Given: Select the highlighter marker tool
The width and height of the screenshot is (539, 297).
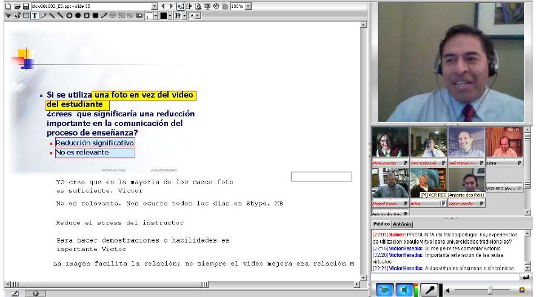Looking at the screenshot, I should (x=104, y=16).
